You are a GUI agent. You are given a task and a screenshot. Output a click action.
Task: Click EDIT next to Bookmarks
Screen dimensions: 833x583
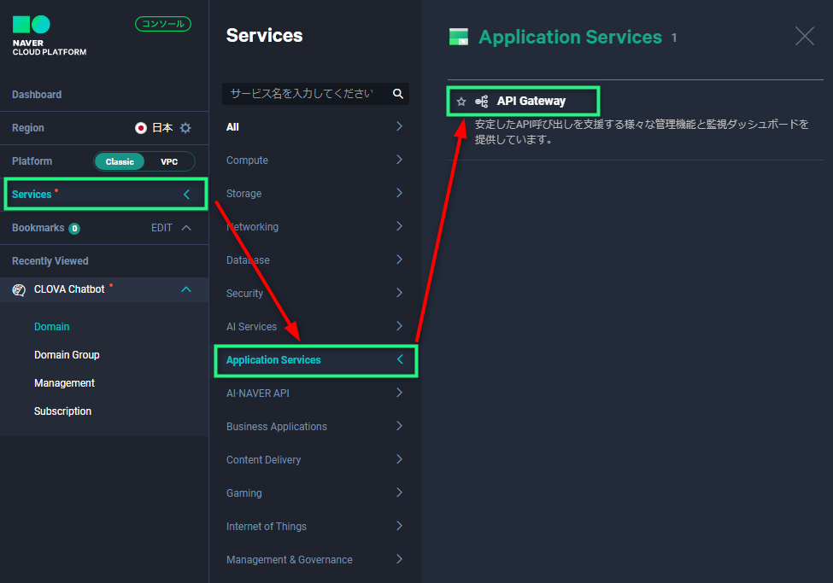(x=161, y=228)
